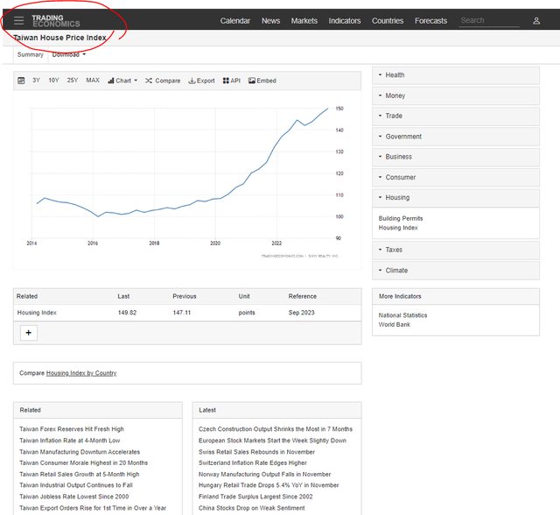Screen dimensions: 560x515
Task: Open Markets in top navigation
Action: point(304,20)
